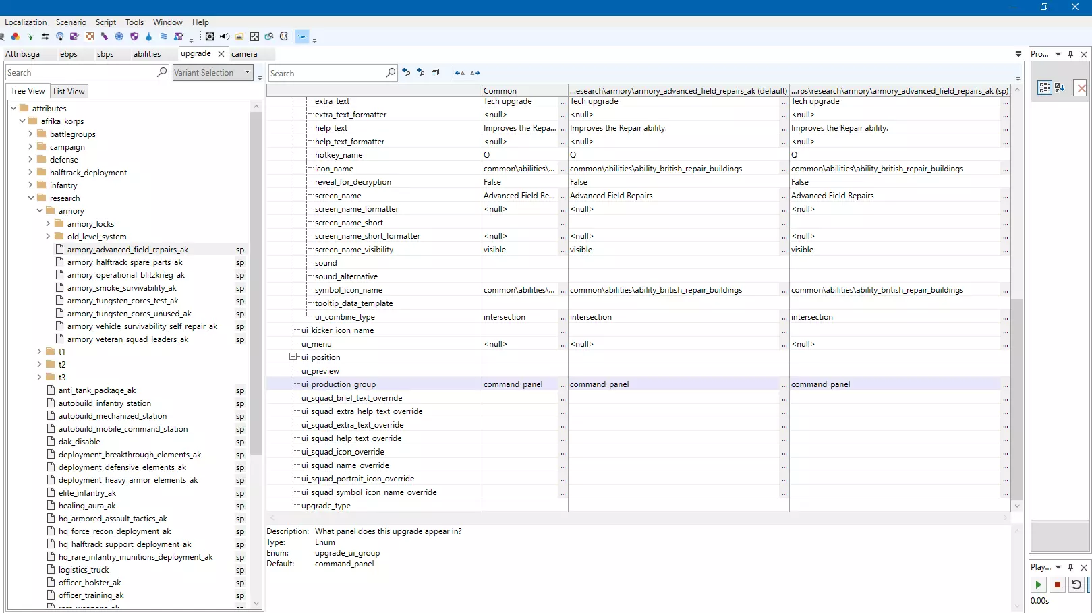Select armory_smoke_survivability_ak in the tree
This screenshot has height=613, width=1092.
pos(121,288)
